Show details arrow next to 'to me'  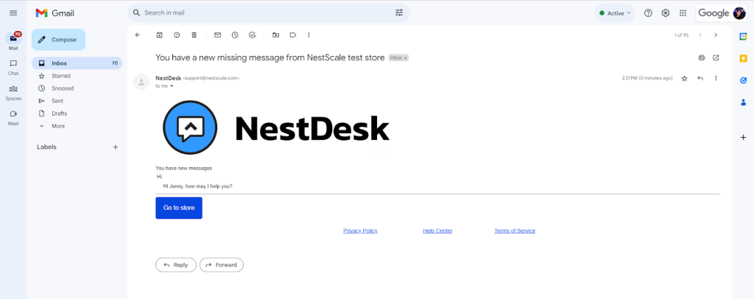tap(172, 86)
